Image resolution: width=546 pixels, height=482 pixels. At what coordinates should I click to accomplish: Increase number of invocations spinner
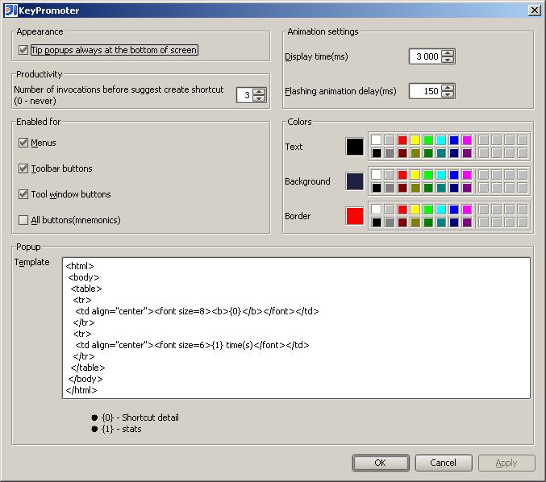(x=259, y=92)
